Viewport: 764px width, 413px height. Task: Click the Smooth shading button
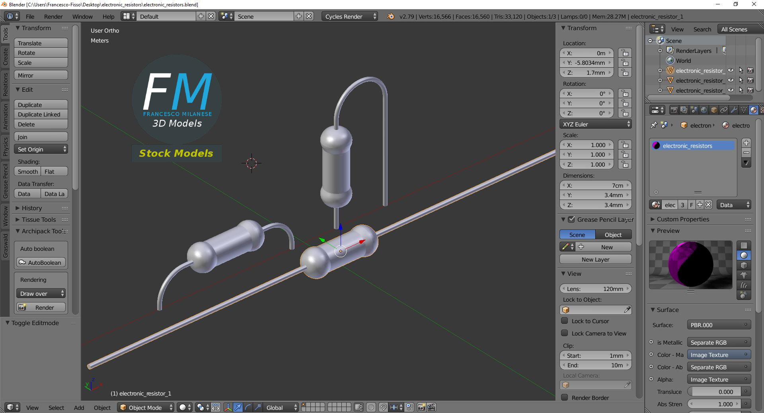coord(27,171)
